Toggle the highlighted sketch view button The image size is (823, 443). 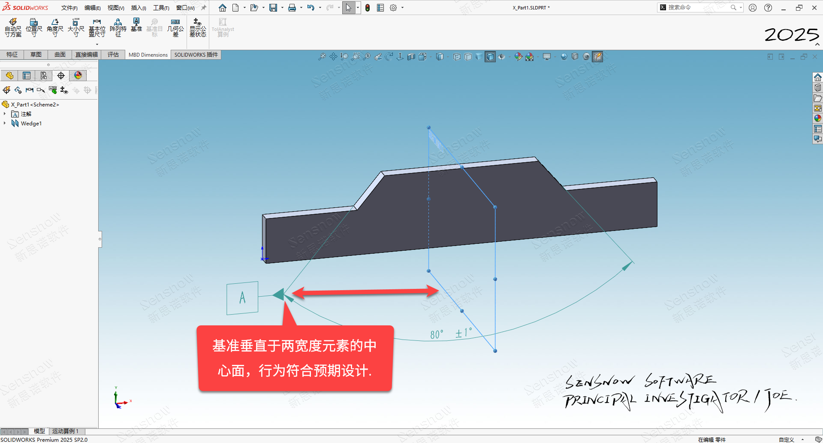point(597,57)
